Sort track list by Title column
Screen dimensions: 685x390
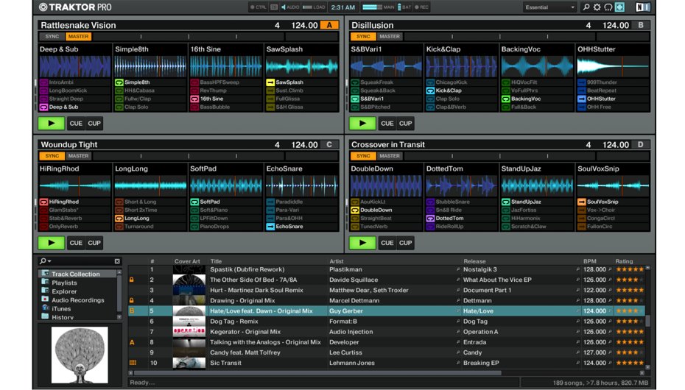point(216,261)
